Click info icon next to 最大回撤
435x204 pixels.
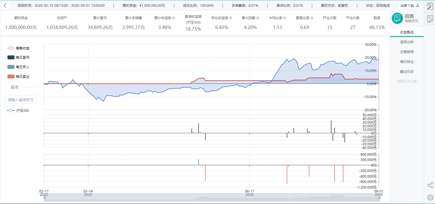(x=258, y=18)
